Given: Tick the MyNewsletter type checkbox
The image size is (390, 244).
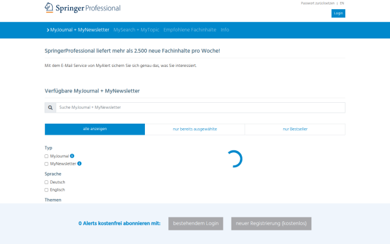Looking at the screenshot, I should (46, 164).
